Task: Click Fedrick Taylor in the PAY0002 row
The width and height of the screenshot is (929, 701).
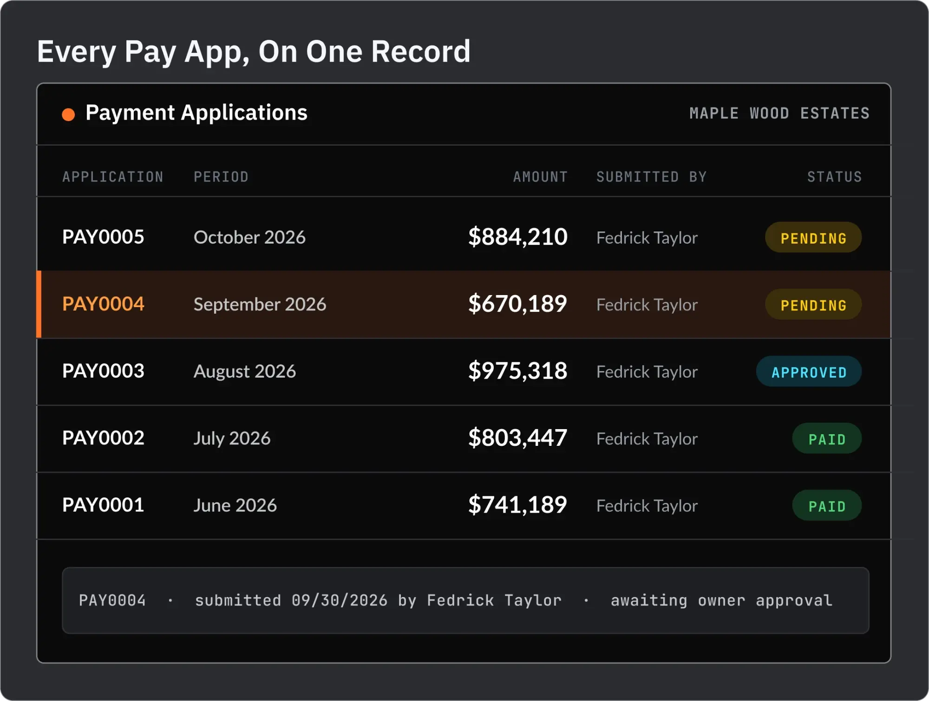Action: [647, 438]
